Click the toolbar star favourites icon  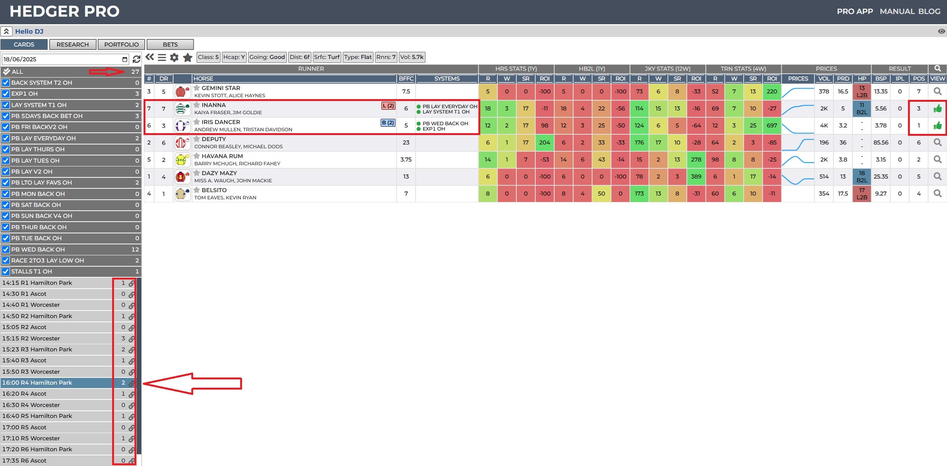[x=188, y=57]
